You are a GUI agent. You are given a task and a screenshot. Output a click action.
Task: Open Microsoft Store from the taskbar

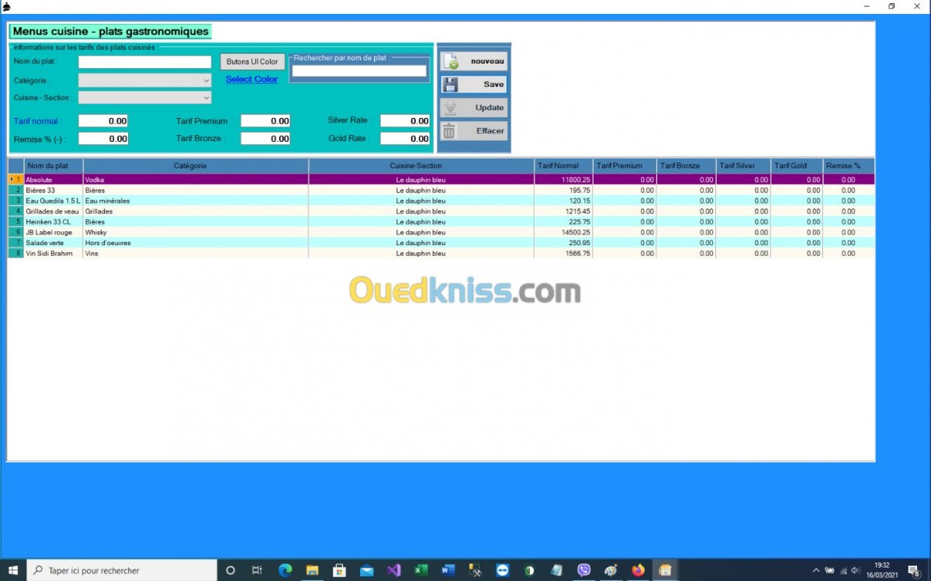coord(339,570)
